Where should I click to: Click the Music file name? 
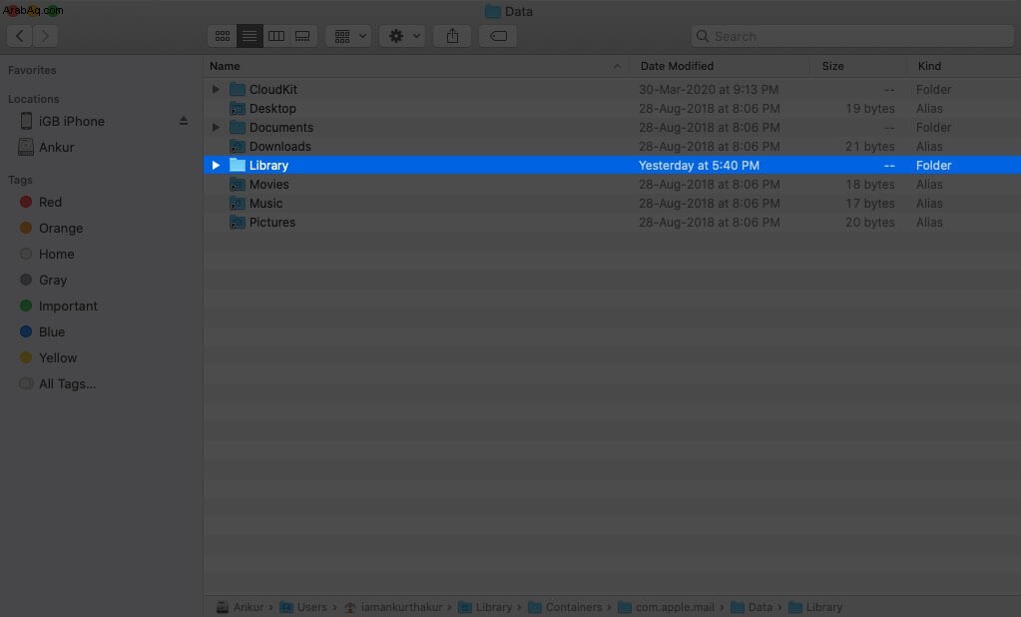coord(265,204)
